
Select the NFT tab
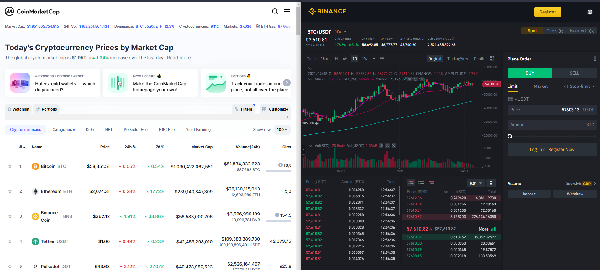click(109, 130)
